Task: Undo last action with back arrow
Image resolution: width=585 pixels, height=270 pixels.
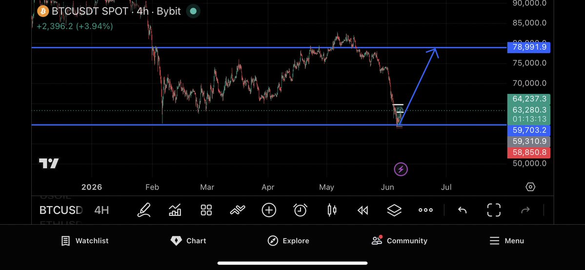Action: click(462, 211)
